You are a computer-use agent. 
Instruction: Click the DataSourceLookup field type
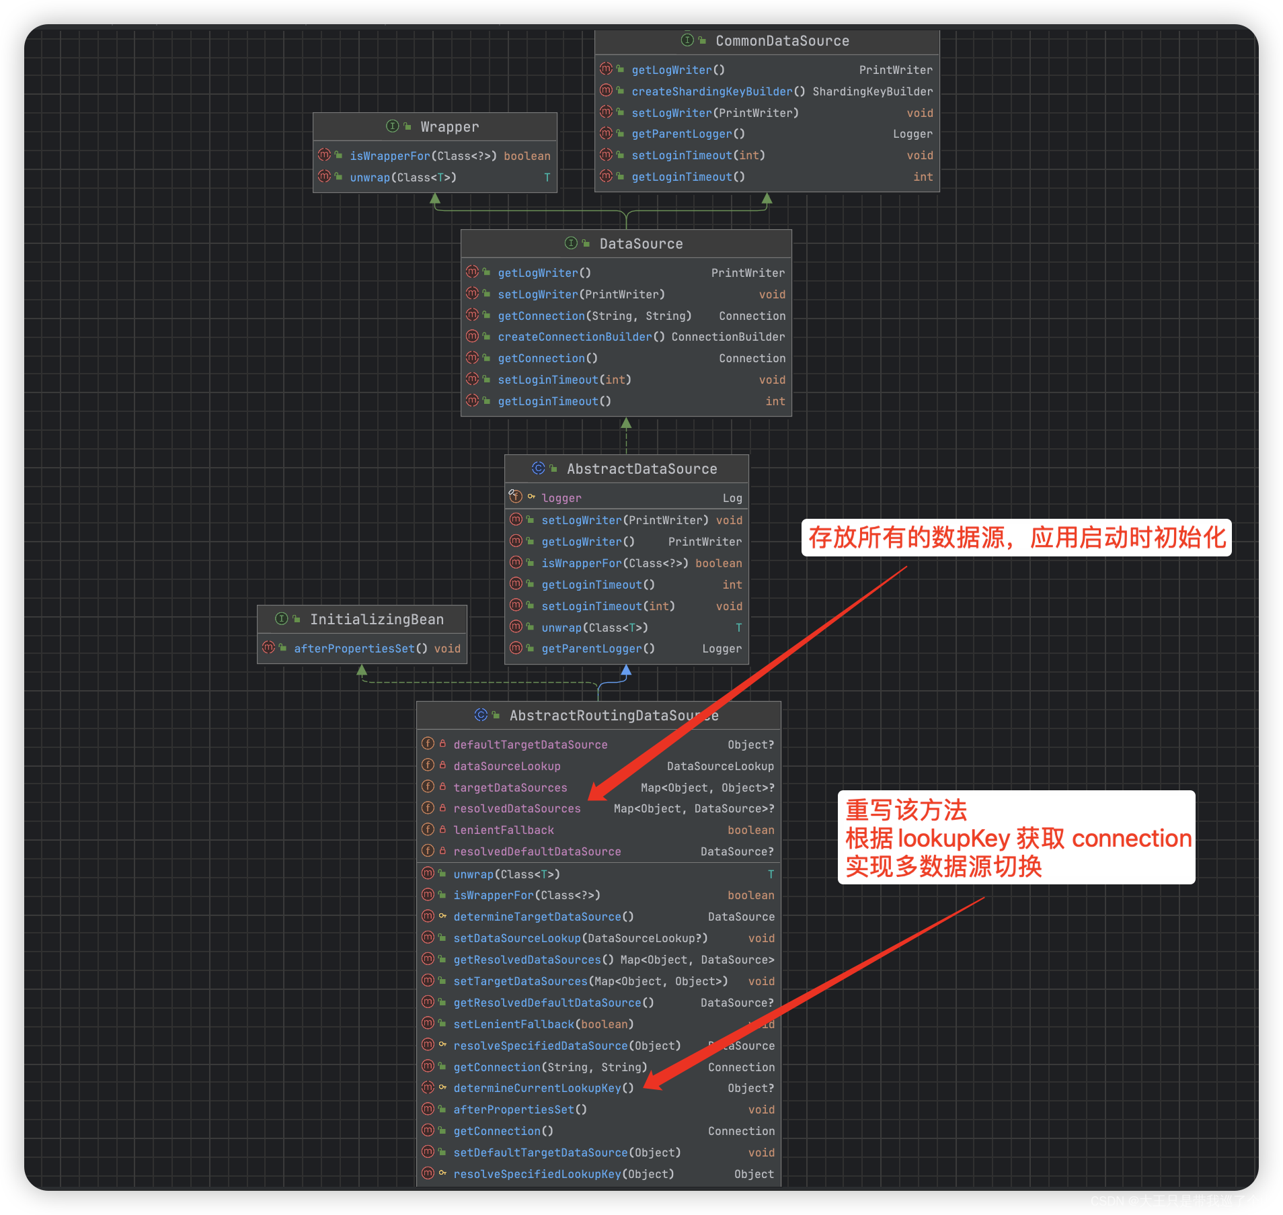(720, 766)
